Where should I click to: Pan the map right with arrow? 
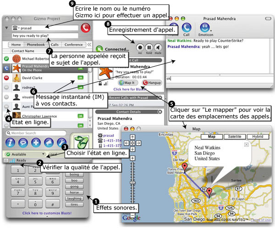point(138,143)
